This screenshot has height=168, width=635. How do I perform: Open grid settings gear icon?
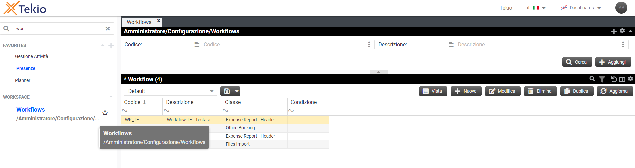pos(630,79)
